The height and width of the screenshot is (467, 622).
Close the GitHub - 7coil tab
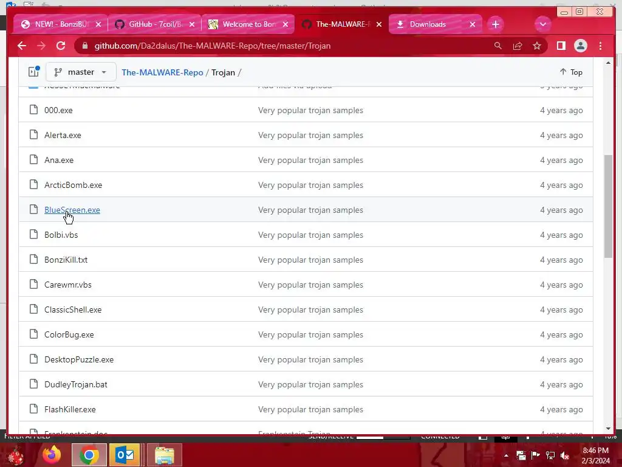point(192,24)
